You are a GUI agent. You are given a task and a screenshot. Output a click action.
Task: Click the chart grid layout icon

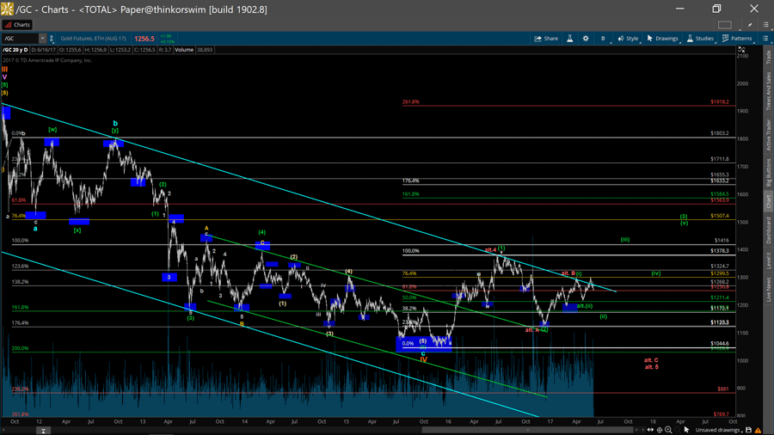point(725,25)
